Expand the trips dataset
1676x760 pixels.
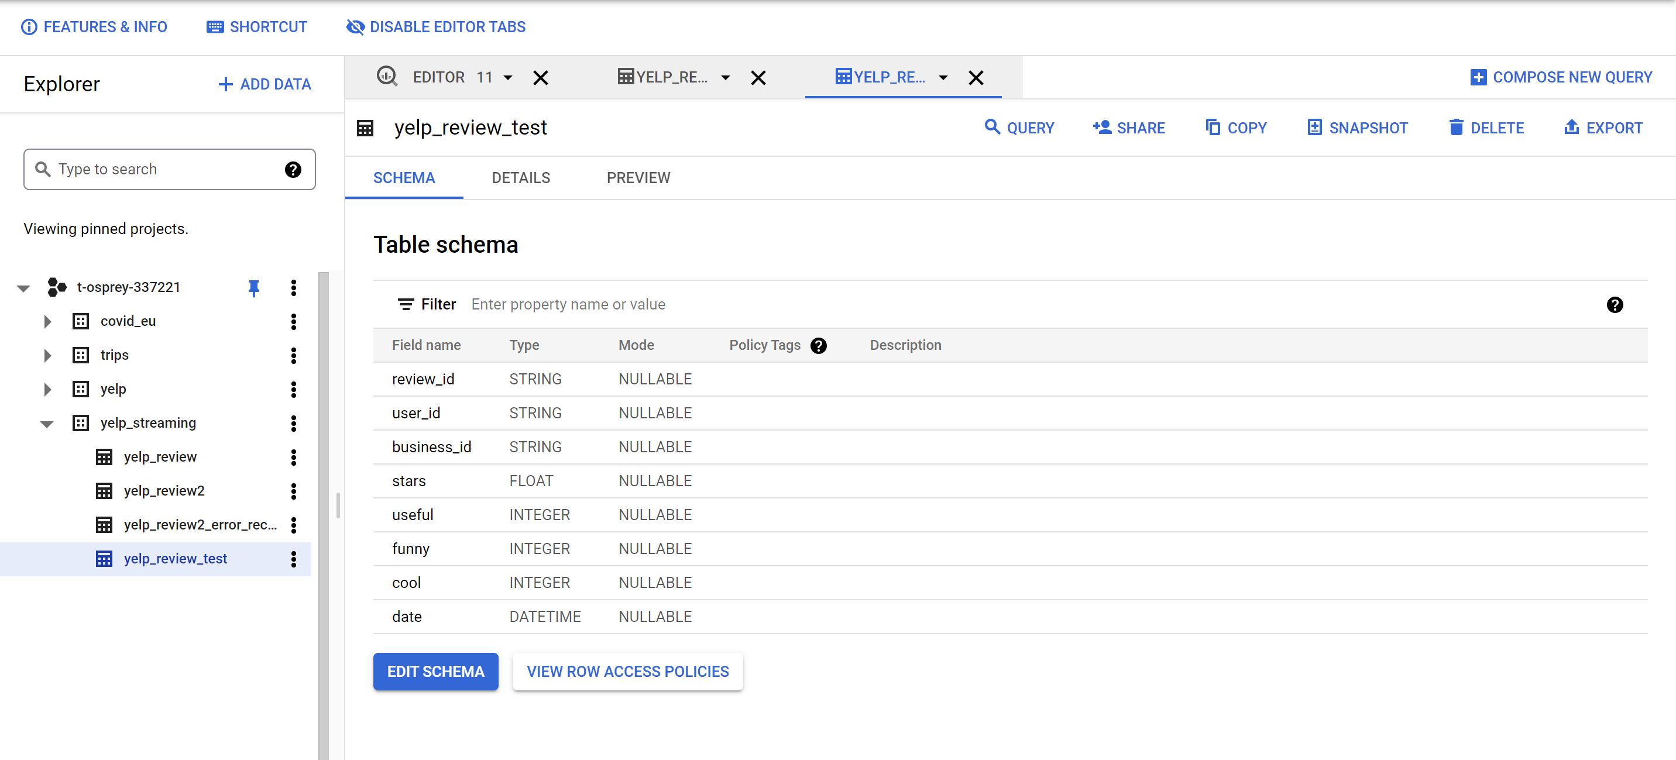[47, 355]
